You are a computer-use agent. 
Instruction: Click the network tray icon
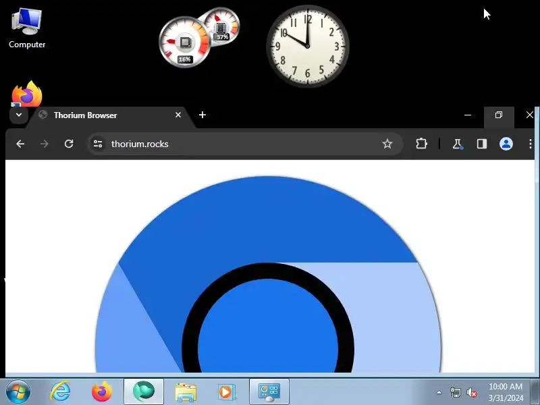tap(455, 392)
